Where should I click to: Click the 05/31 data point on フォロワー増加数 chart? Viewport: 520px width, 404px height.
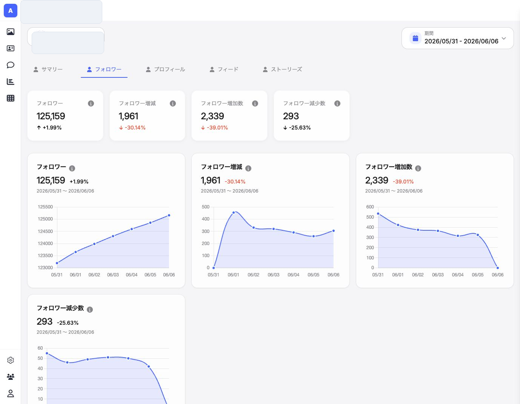(x=378, y=214)
